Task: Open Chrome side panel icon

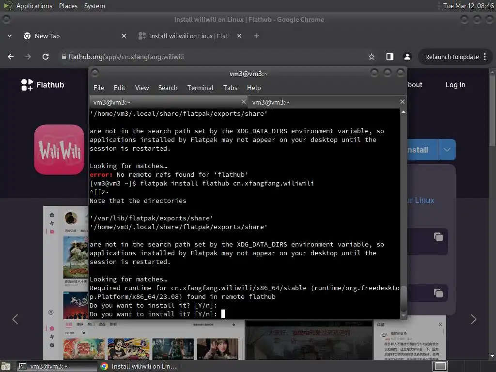Action: point(390,57)
